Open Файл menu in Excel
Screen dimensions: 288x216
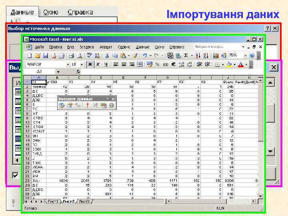[39, 47]
